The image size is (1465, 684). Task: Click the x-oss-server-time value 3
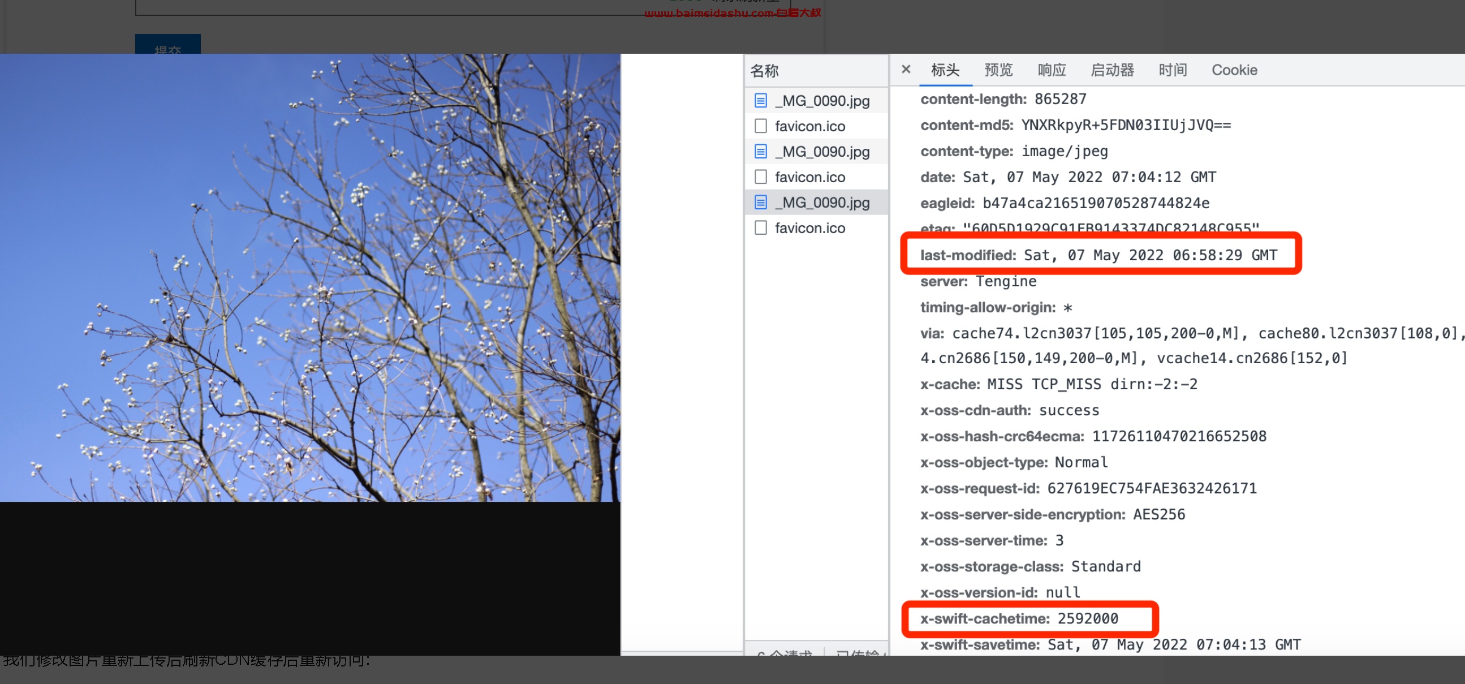(x=1059, y=541)
